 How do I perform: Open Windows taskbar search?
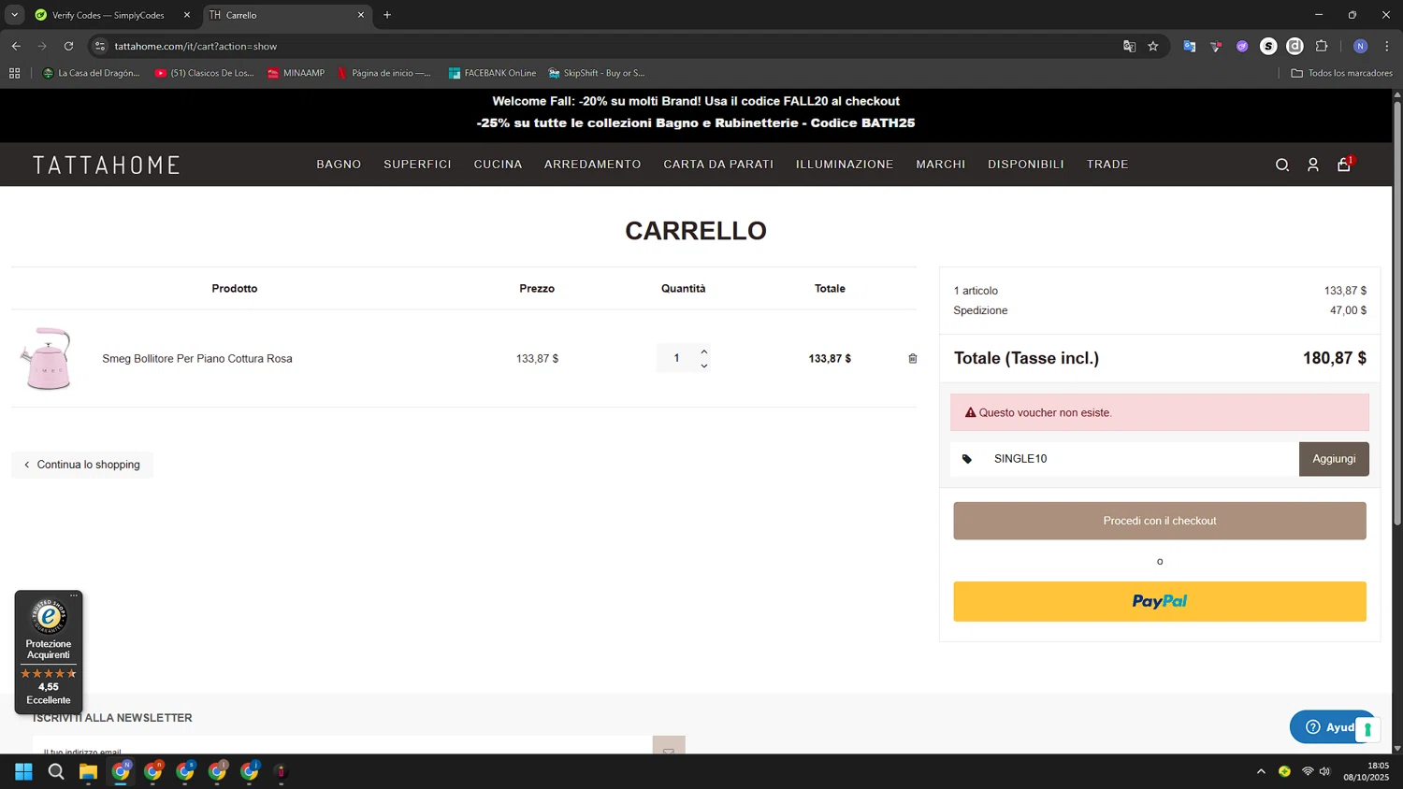click(x=56, y=771)
